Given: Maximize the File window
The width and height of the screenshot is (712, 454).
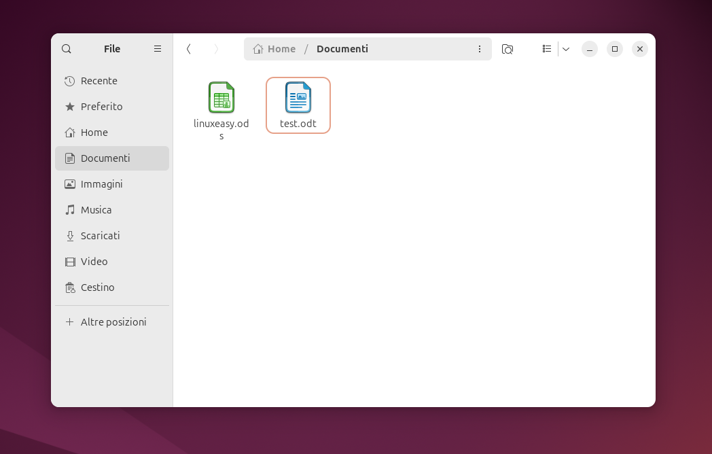Looking at the screenshot, I should coord(615,49).
